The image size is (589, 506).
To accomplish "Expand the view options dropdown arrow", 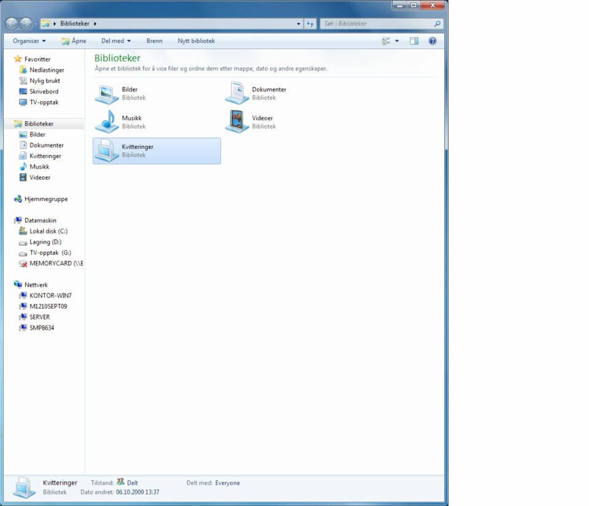I will pyautogui.click(x=396, y=41).
